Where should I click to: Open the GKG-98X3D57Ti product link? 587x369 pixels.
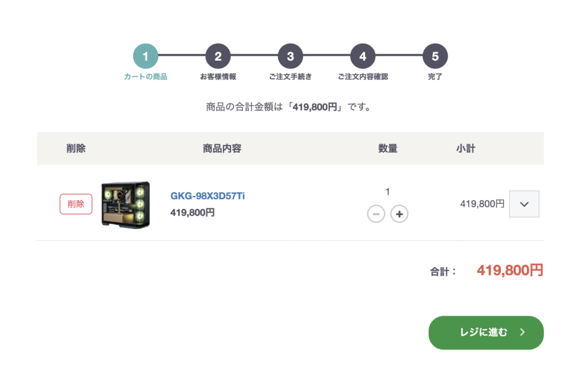coord(208,196)
